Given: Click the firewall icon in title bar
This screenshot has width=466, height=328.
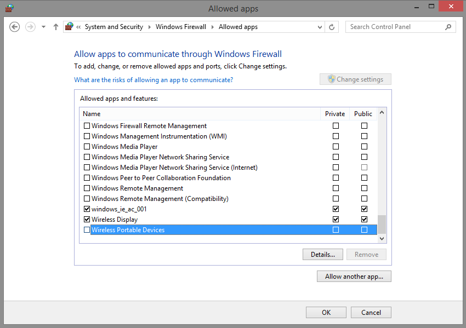Looking at the screenshot, I should (x=9, y=8).
